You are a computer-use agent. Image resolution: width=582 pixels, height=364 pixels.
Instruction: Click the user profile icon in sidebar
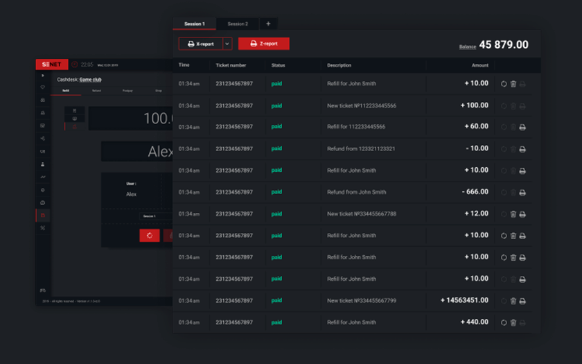(43, 164)
